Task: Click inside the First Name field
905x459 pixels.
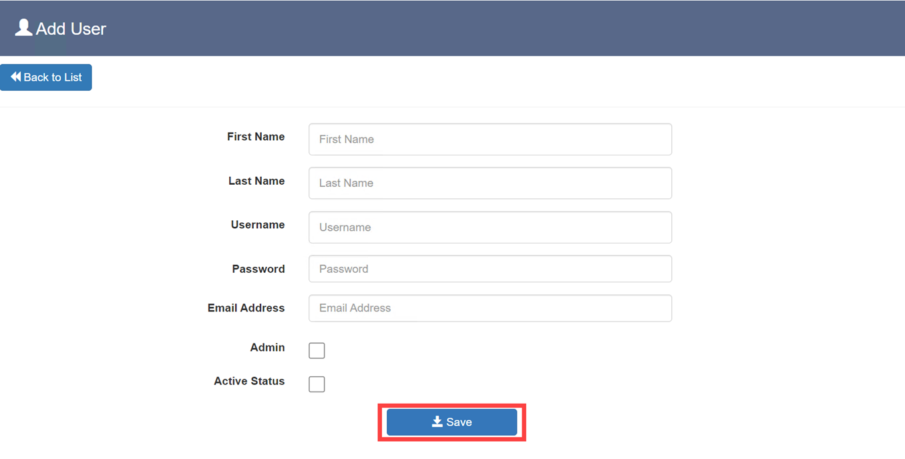Action: tap(490, 139)
